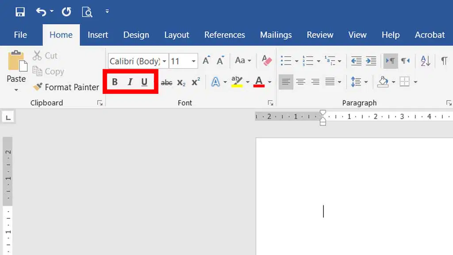Open the Undo history dropdown arrow
The height and width of the screenshot is (255, 453).
[x=52, y=11]
